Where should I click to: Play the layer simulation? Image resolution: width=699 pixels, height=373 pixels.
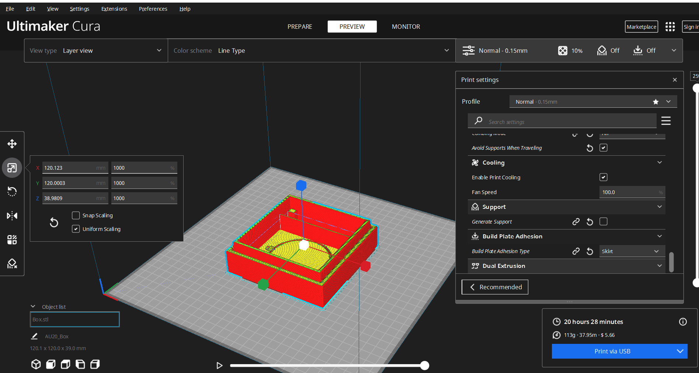(x=219, y=366)
